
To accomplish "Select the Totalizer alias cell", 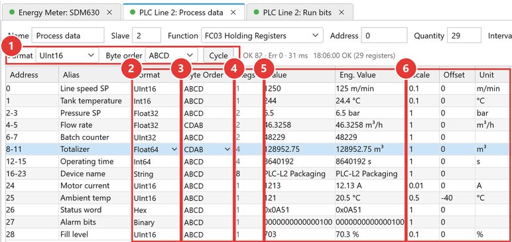I will (95, 150).
